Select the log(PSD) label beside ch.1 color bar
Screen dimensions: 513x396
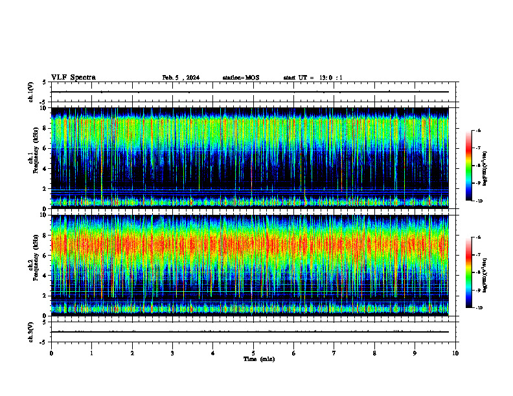point(485,169)
